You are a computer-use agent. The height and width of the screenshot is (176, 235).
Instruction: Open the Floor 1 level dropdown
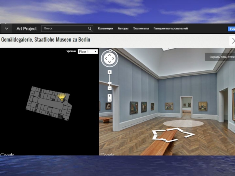coord(88,52)
